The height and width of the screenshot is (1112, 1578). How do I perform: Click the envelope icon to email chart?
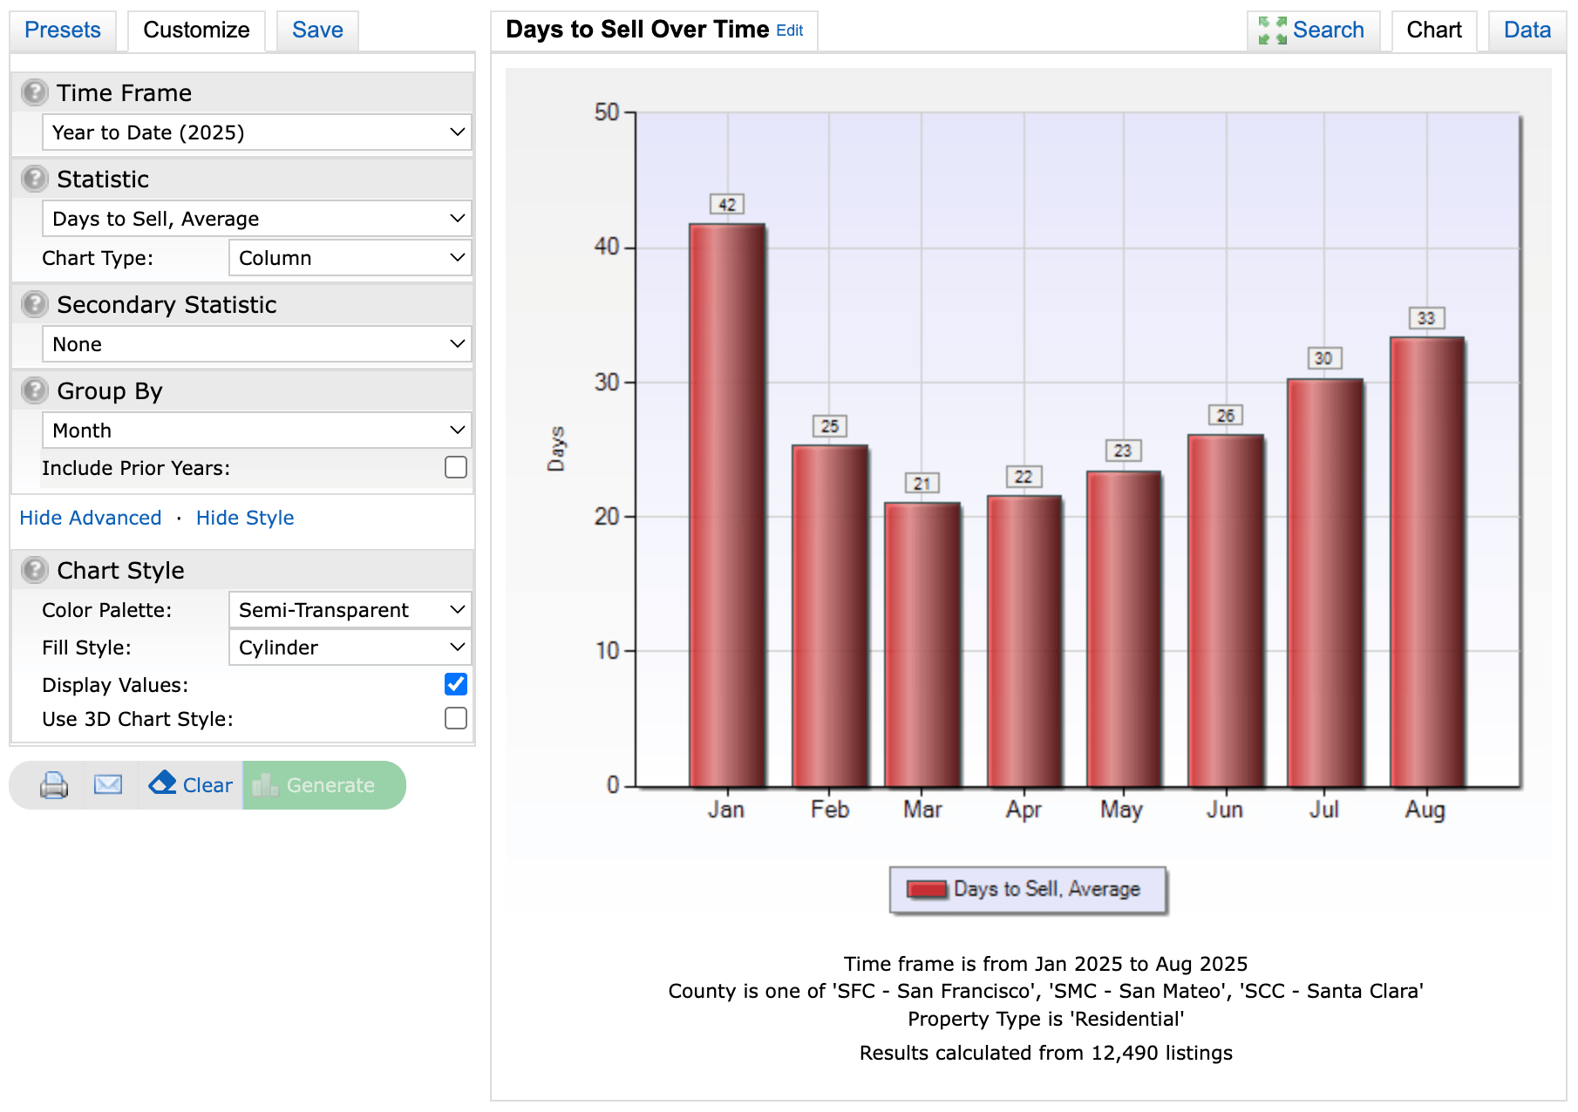tap(108, 785)
